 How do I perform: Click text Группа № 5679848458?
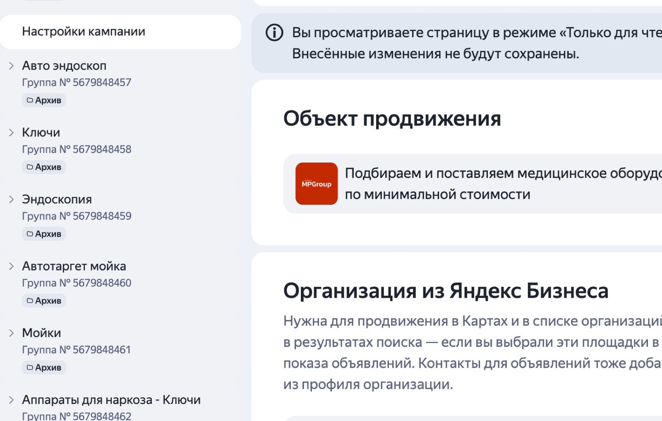[x=77, y=149]
